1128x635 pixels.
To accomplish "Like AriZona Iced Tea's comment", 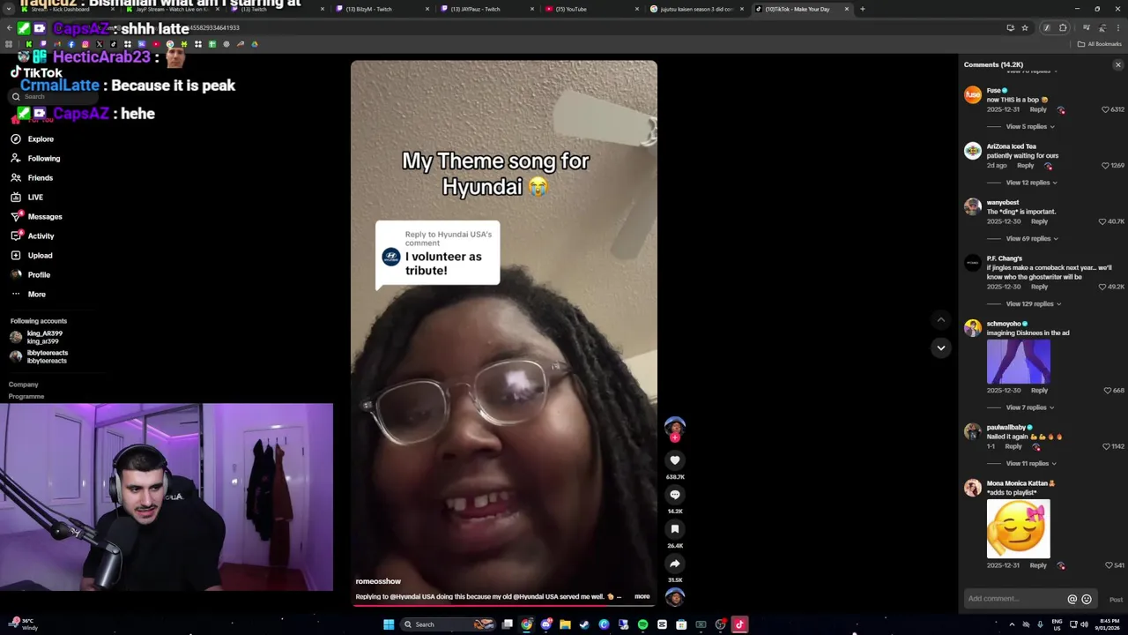I will pyautogui.click(x=1105, y=166).
